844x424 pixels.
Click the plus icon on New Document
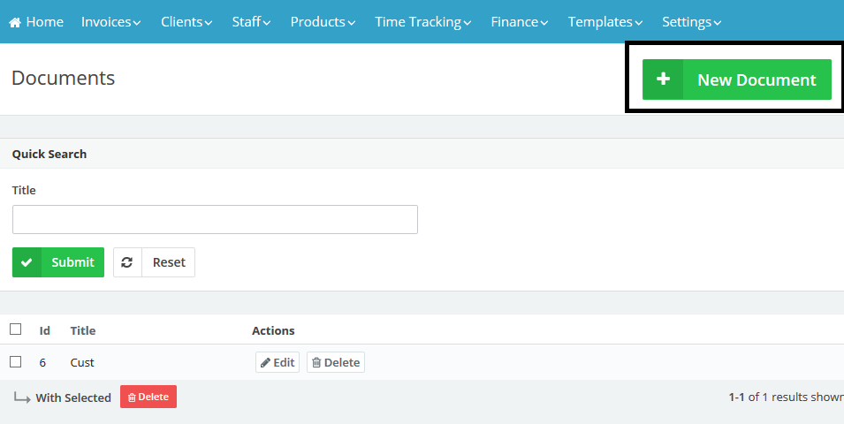tap(663, 79)
